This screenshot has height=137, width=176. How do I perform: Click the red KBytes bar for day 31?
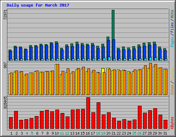pos(165,124)
